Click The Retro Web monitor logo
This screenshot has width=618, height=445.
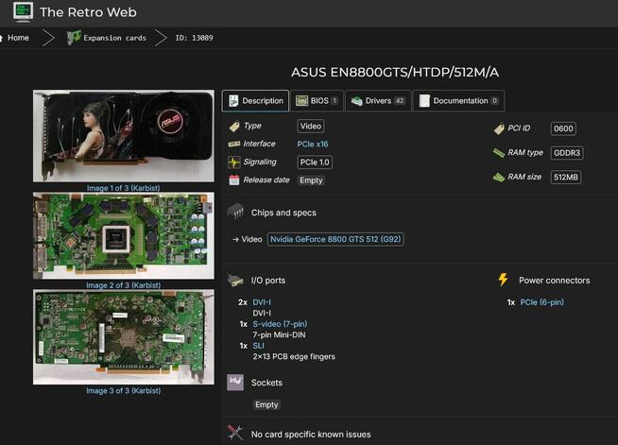pos(23,11)
